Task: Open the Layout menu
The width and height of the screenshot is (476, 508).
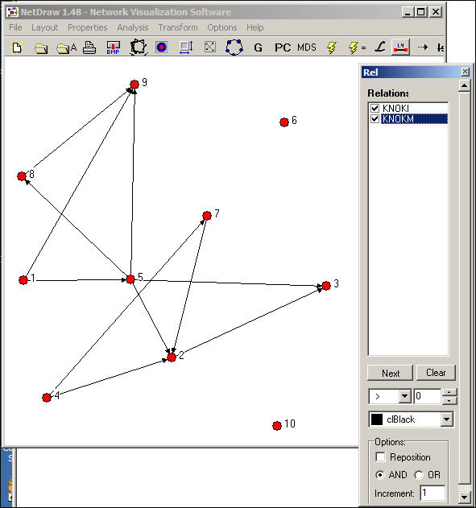Action: [x=45, y=27]
